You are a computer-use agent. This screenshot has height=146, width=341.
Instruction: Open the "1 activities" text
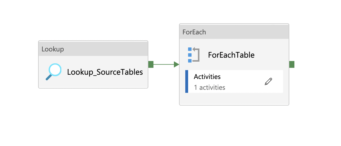(209, 87)
